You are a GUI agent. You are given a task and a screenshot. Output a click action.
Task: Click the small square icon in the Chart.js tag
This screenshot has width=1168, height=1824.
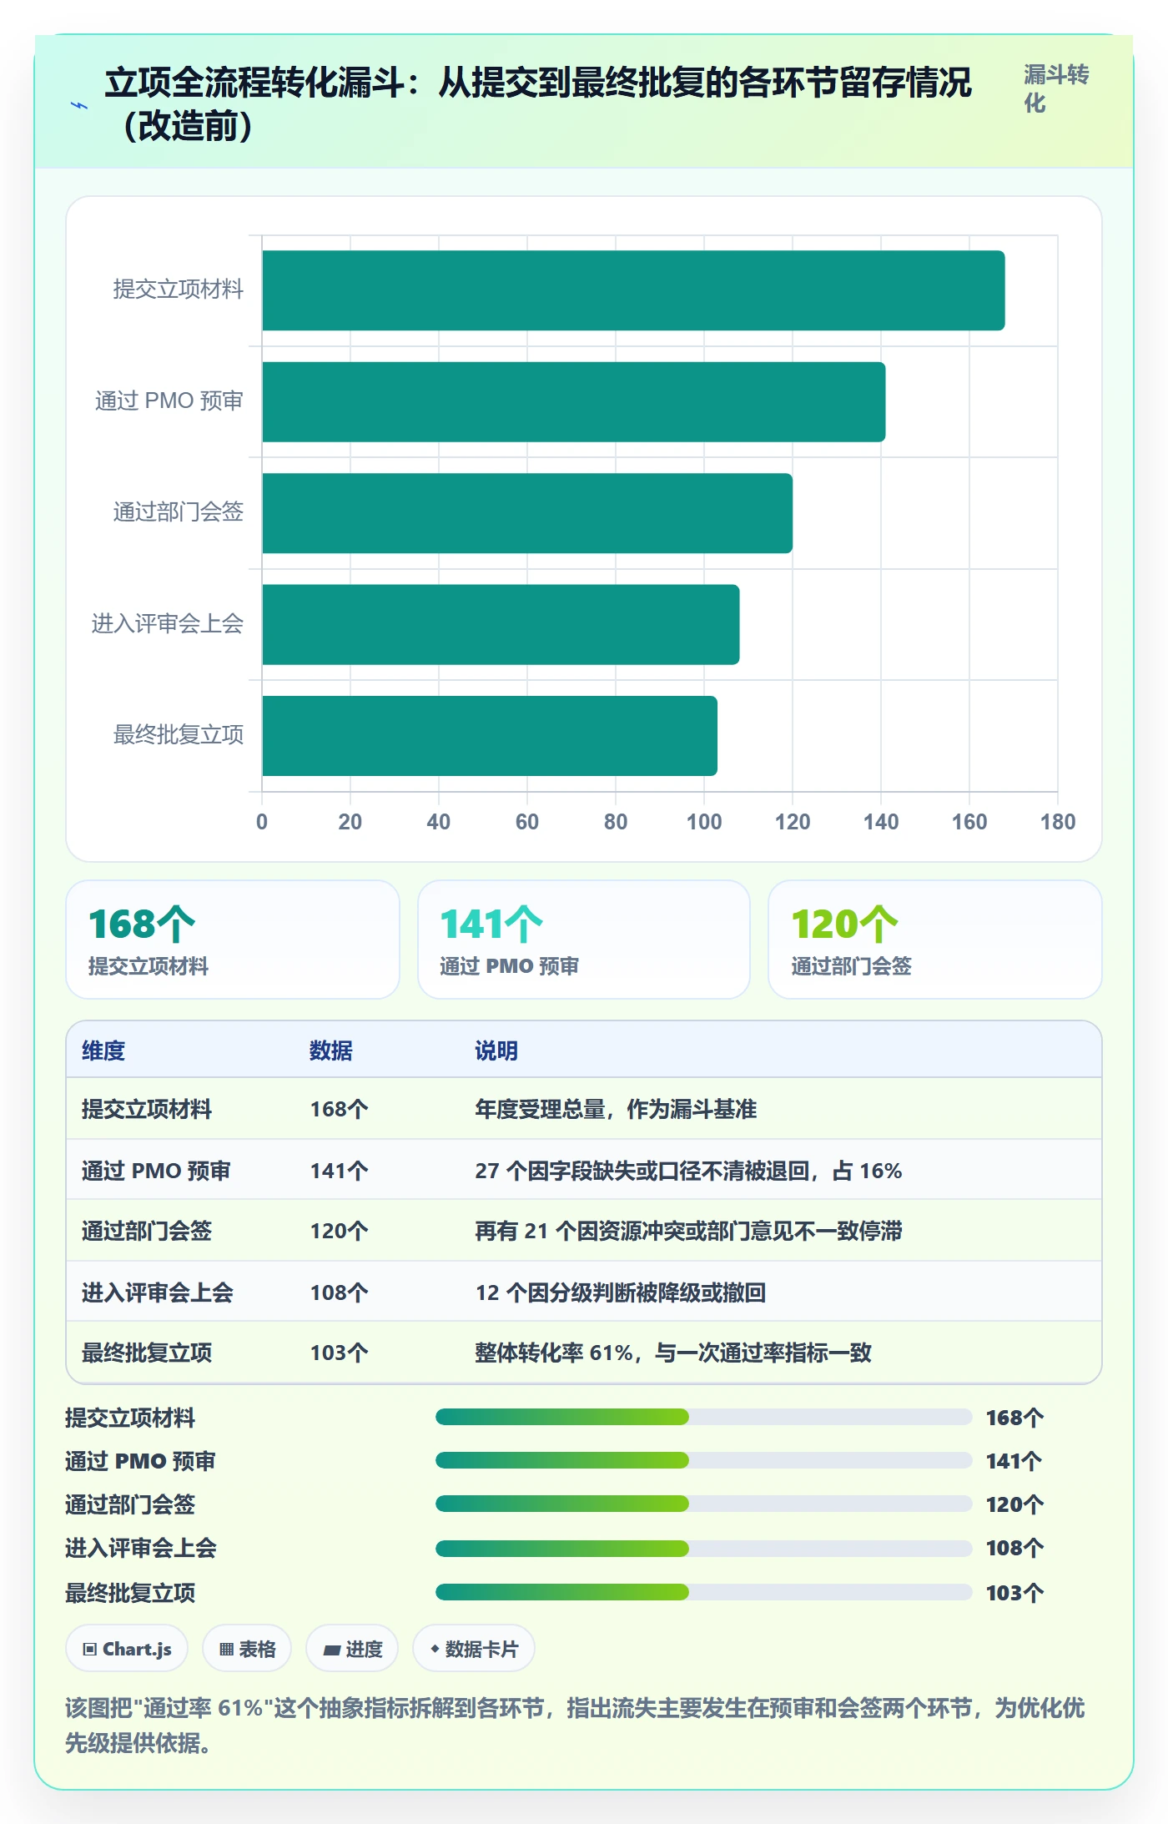tap(90, 1649)
